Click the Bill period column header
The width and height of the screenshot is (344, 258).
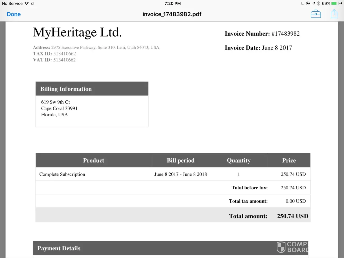(180, 160)
